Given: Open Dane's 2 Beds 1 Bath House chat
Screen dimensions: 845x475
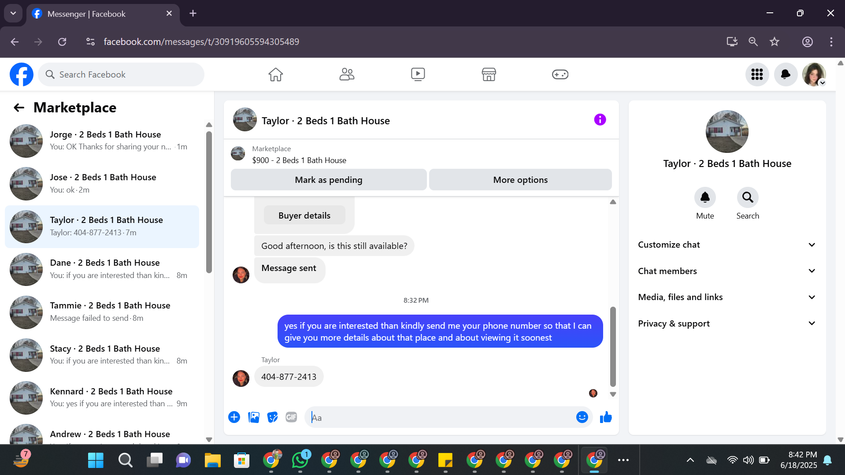Looking at the screenshot, I should [x=102, y=269].
